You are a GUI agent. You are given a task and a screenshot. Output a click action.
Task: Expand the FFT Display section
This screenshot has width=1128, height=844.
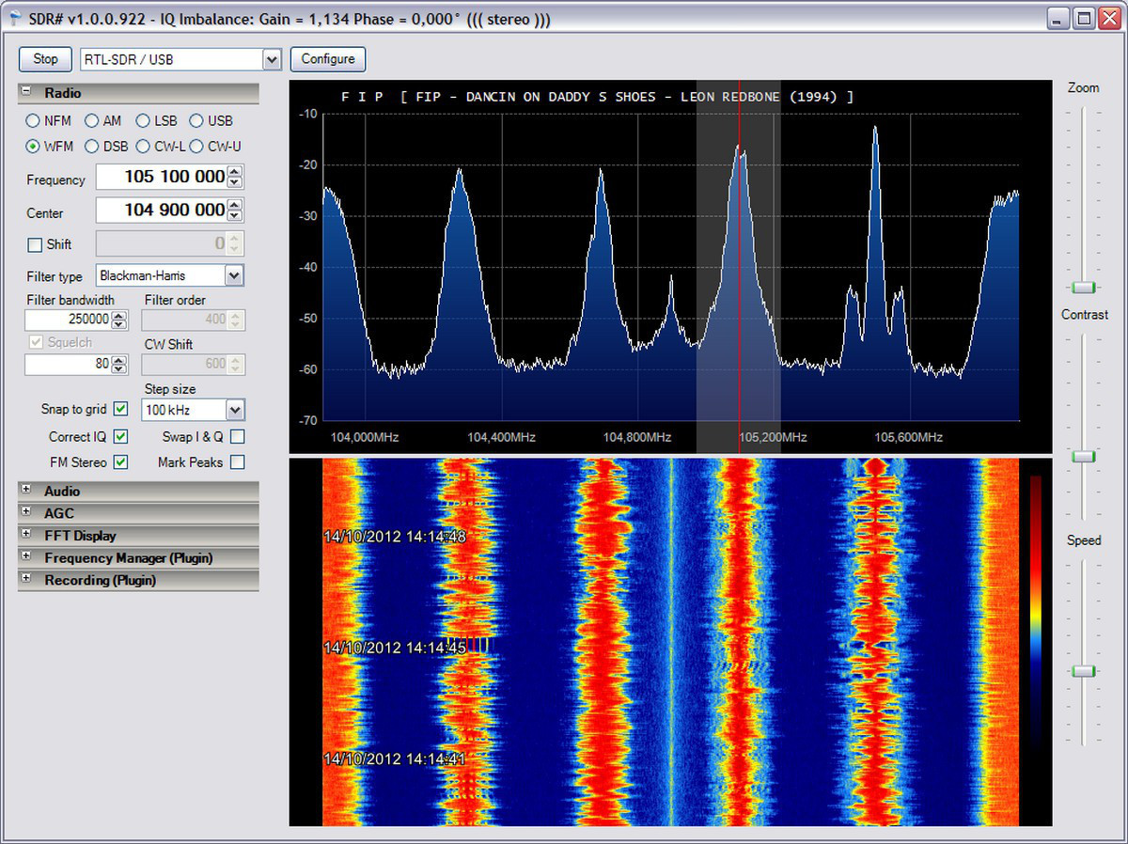coord(26,536)
